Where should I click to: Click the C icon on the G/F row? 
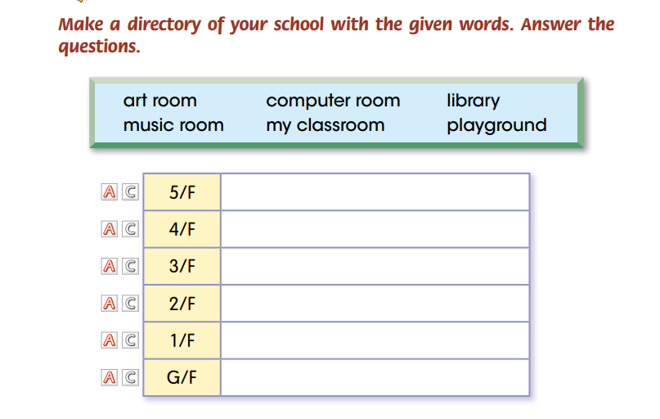pos(129,377)
